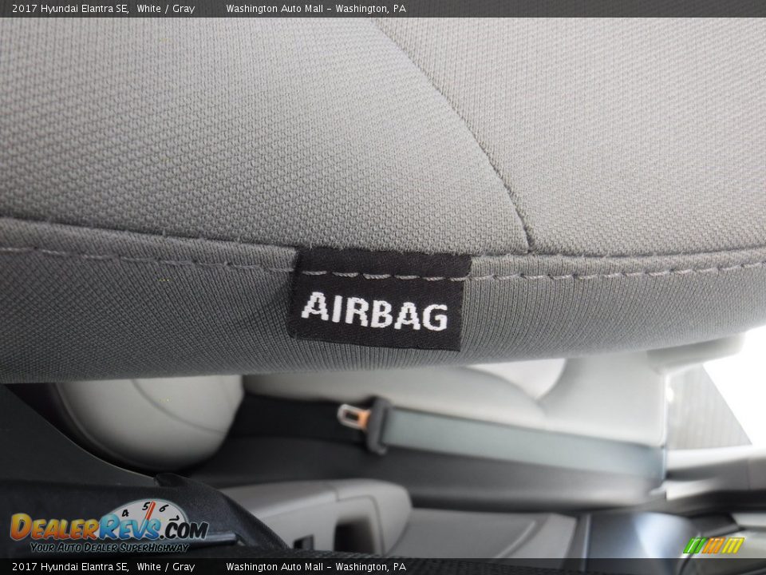This screenshot has width=766, height=575.
Task: Click the metal seat belt buckle
Action: click(350, 414)
